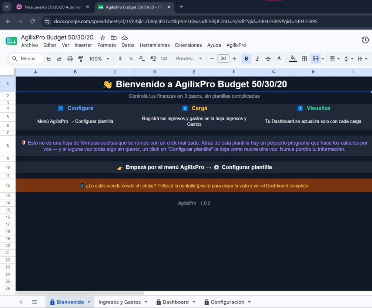Expand the Configuración tab options arrow
The width and height of the screenshot is (372, 308).
pos(249,302)
